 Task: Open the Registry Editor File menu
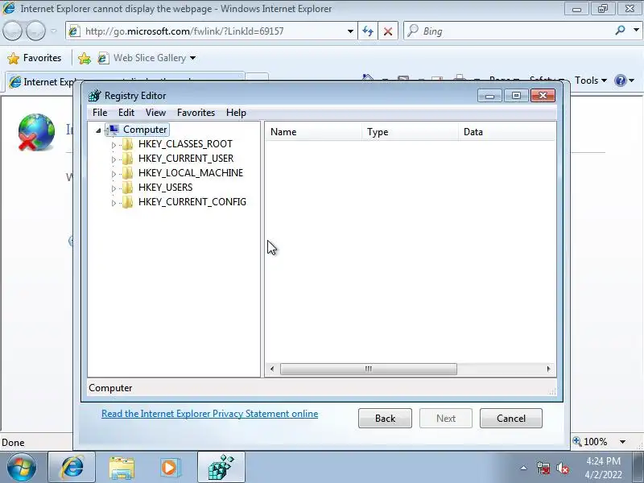point(100,113)
